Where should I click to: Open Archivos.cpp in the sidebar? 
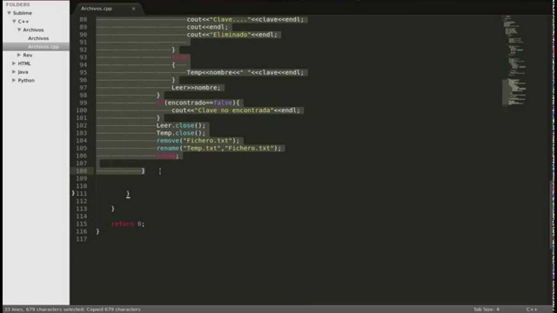(x=43, y=47)
